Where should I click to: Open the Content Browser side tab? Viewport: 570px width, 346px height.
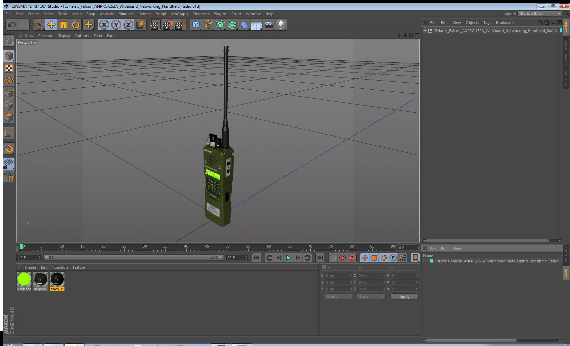566,51
